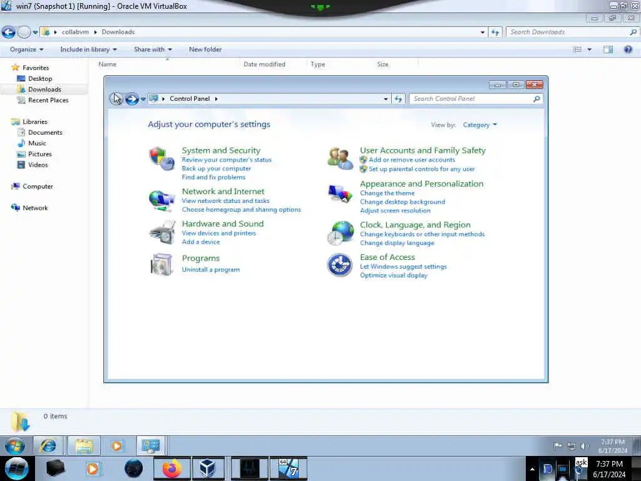Click Change desktop background link
This screenshot has width=641, height=481.
click(x=403, y=202)
